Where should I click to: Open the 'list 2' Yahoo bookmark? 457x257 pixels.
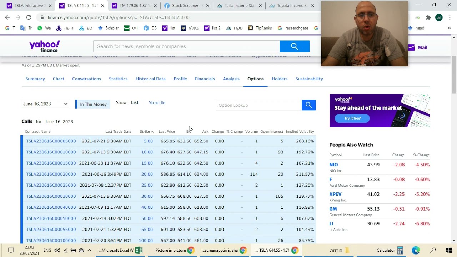click(x=212, y=28)
